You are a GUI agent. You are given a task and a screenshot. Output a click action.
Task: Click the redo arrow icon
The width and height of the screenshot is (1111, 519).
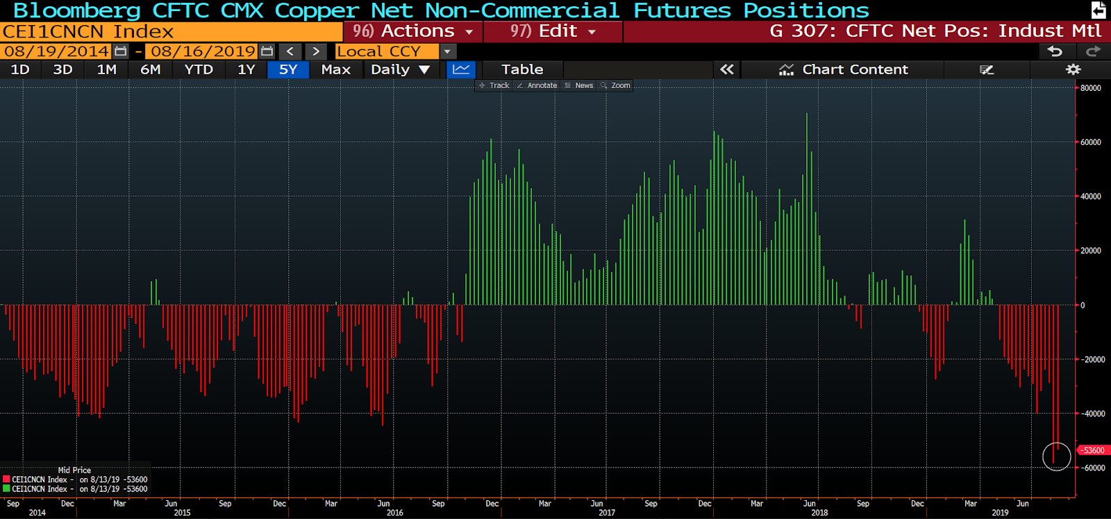1093,51
